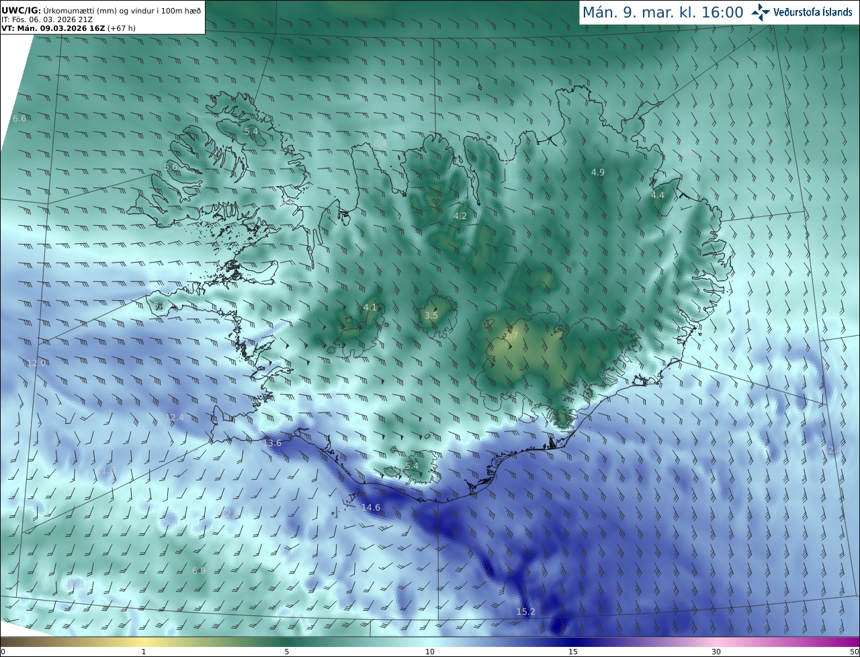This screenshot has height=657, width=860.
Task: Click the 12.4 value label
Action: click(175, 417)
